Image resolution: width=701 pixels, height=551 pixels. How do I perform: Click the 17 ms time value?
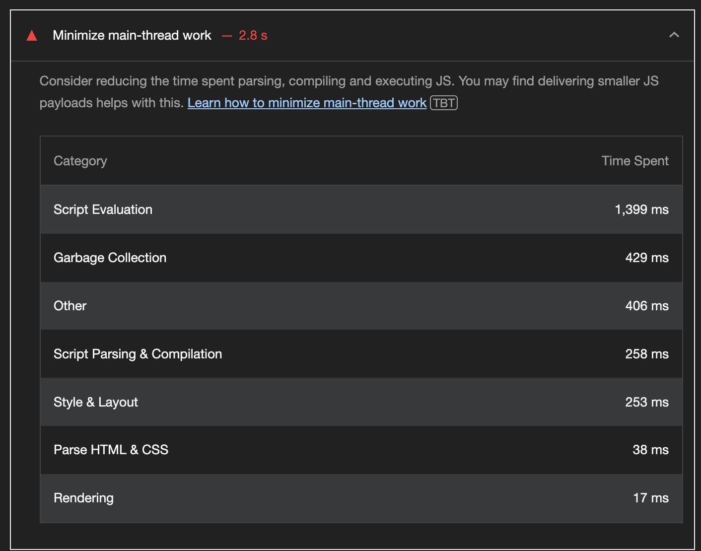click(x=651, y=498)
